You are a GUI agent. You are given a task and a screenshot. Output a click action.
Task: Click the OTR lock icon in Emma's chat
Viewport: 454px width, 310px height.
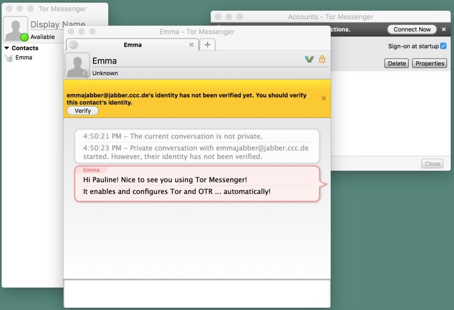pos(322,59)
